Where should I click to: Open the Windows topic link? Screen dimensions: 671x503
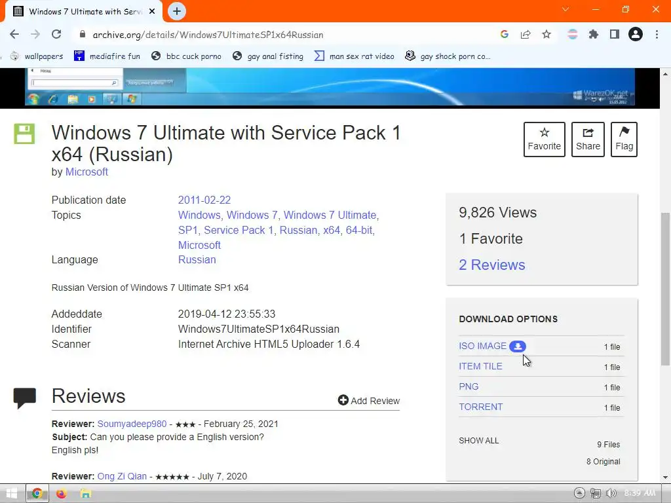[x=199, y=215]
